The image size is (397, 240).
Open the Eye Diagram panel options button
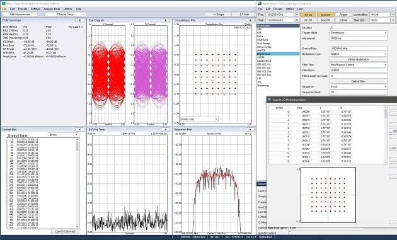click(166, 20)
